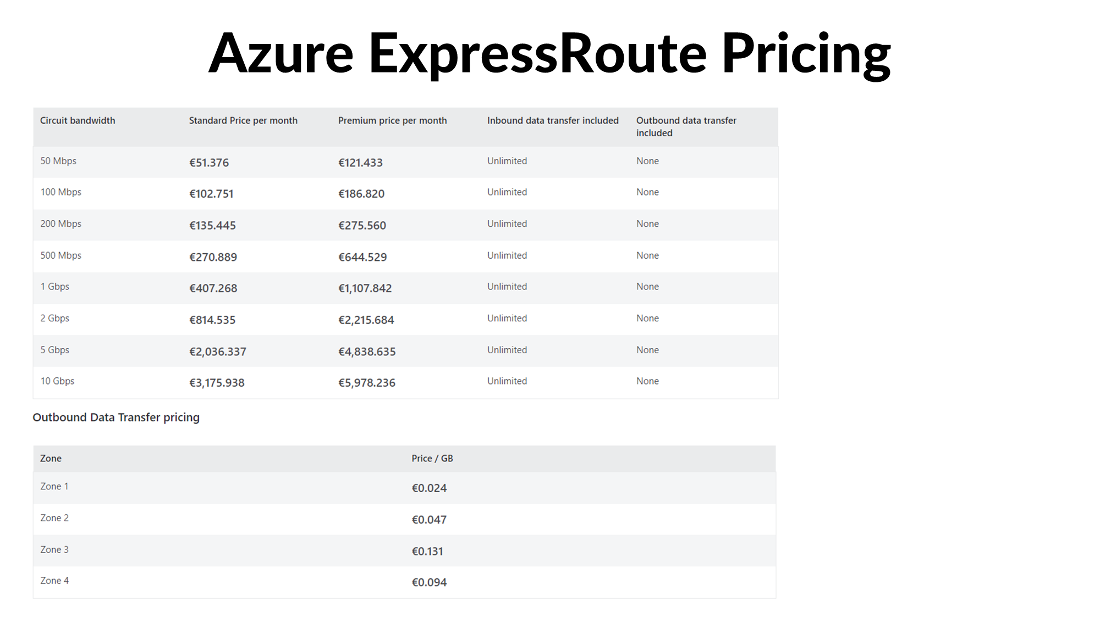Screen dimensions: 1100x618
Task: Click the Azure ExpressRoute Pricing title
Action: pos(549,53)
